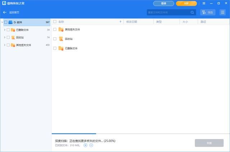Check the sidebar 回收站 checkbox

click(x=8, y=37)
